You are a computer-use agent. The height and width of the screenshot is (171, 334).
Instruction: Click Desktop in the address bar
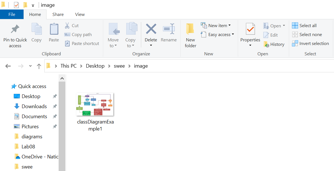pyautogui.click(x=95, y=66)
